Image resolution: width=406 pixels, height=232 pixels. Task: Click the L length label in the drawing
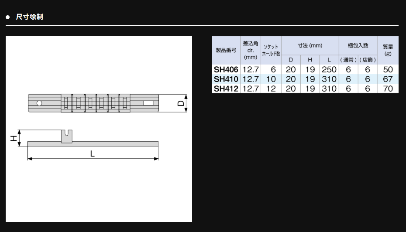93,153
